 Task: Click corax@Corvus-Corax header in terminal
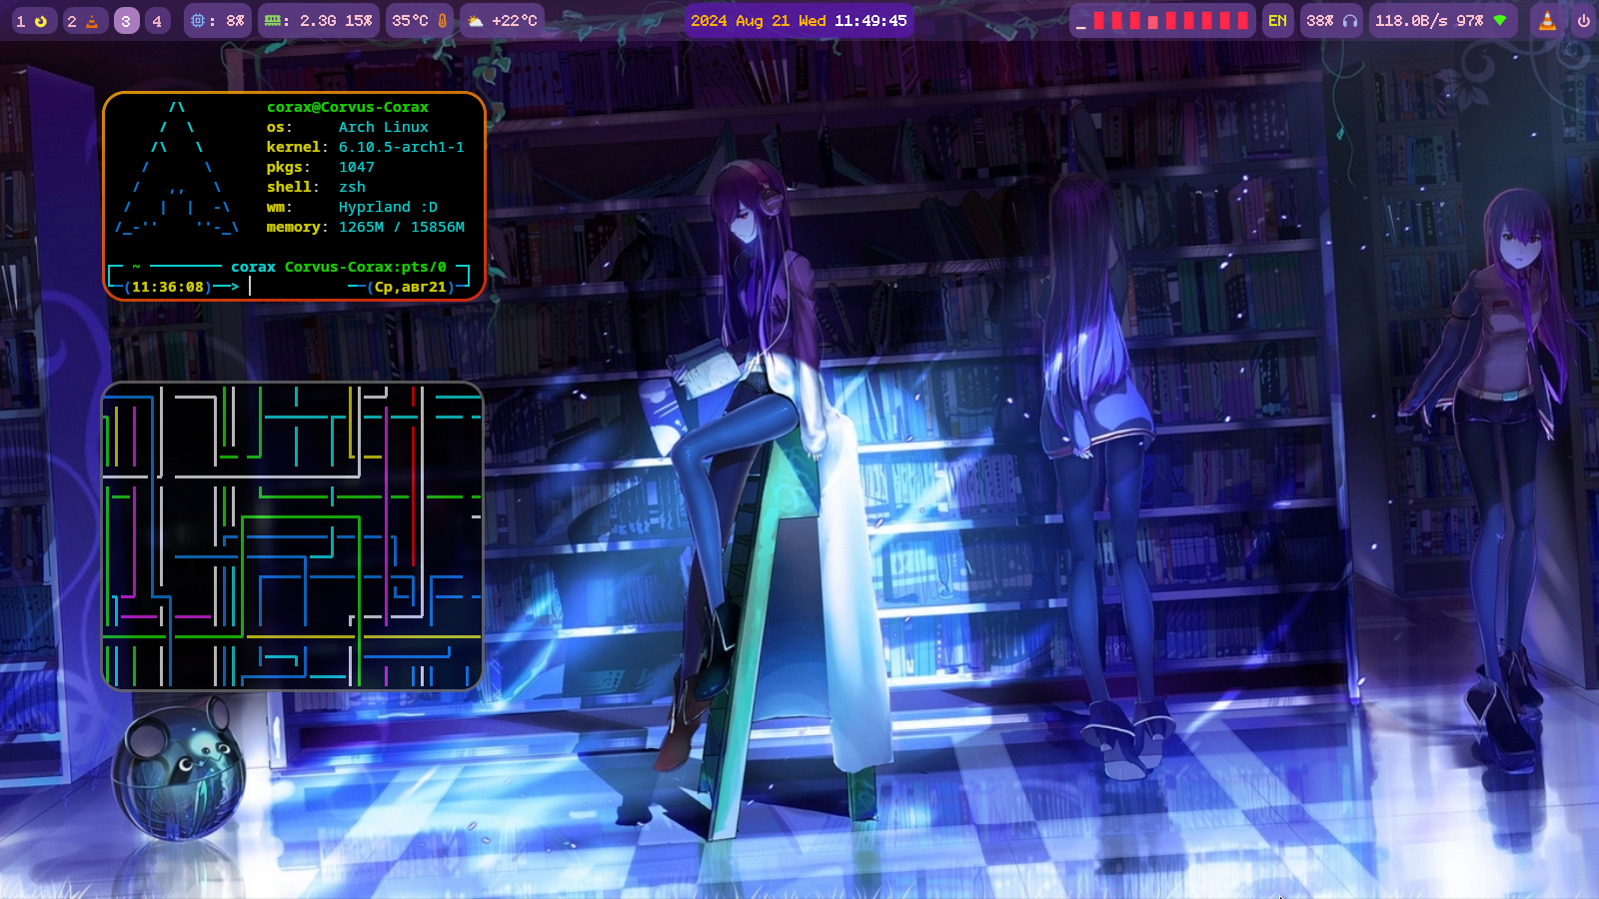(347, 107)
